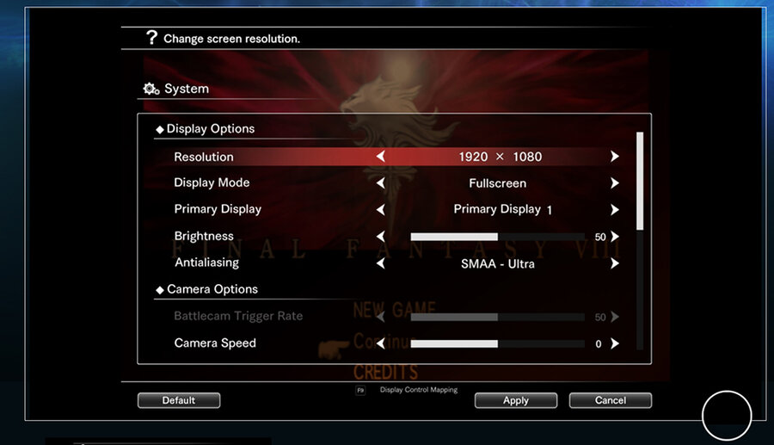Image resolution: width=774 pixels, height=445 pixels.
Task: Click the Brightness slider bar
Action: pyautogui.click(x=498, y=237)
